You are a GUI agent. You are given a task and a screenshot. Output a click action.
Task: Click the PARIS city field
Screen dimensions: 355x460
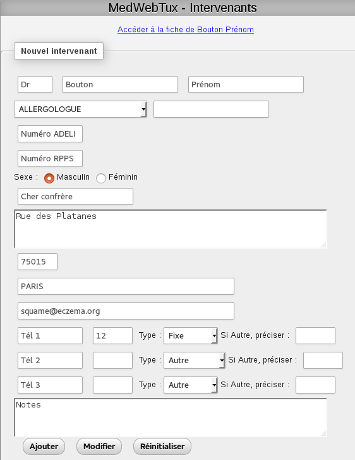[x=126, y=287]
